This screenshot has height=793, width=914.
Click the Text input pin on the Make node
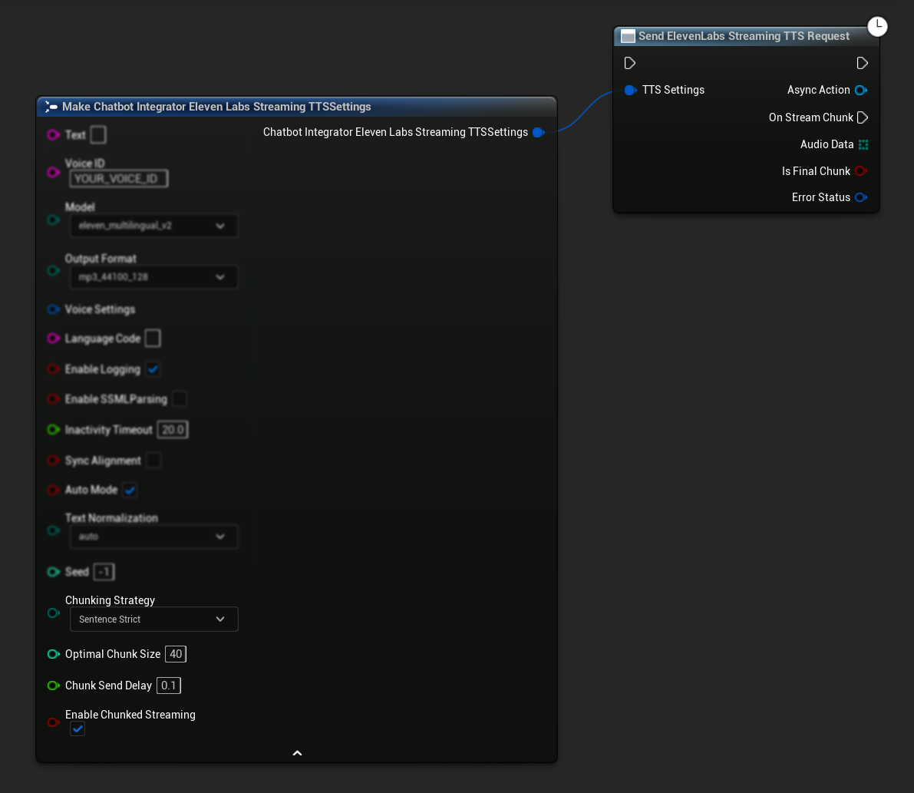click(53, 134)
